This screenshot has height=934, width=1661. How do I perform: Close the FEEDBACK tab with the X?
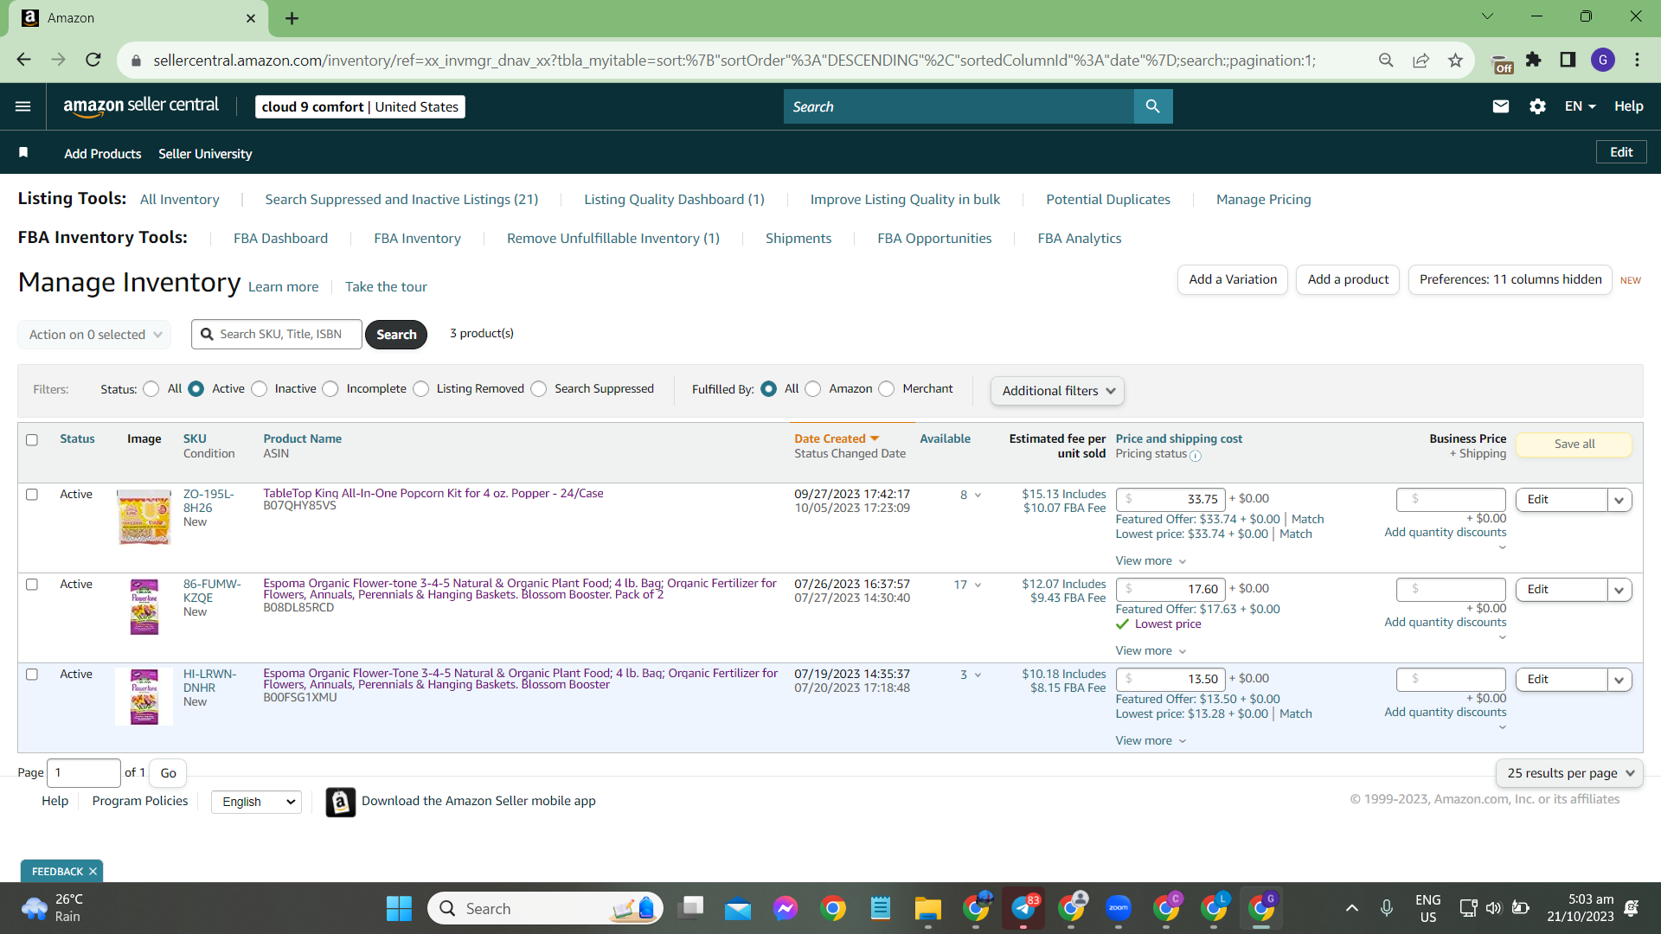[x=93, y=872]
